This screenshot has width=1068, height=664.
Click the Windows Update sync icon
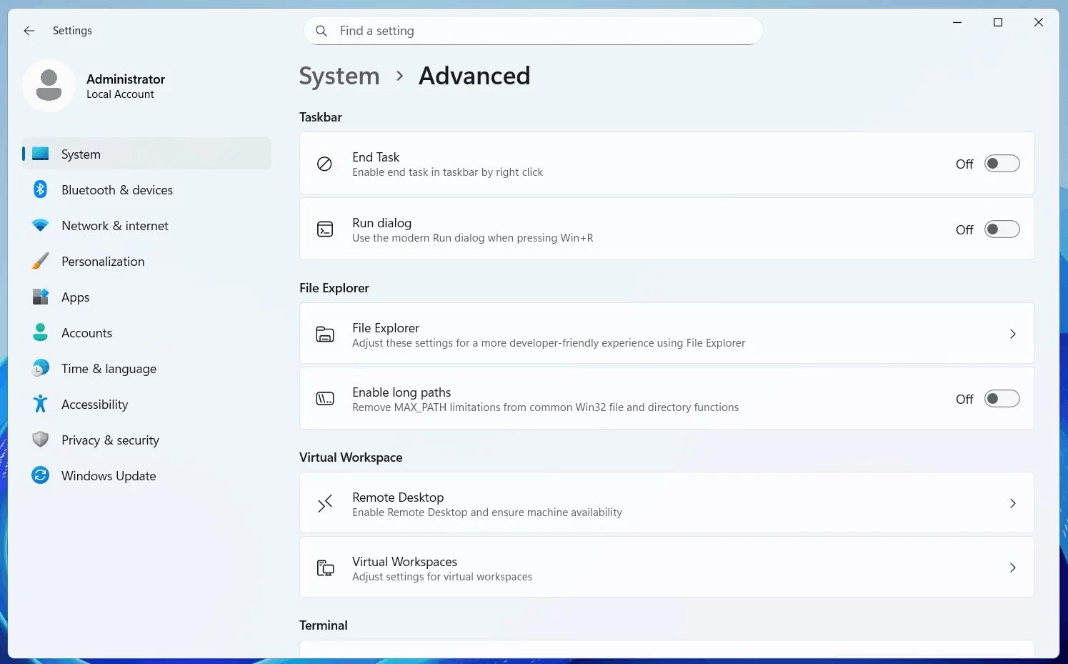coord(40,475)
